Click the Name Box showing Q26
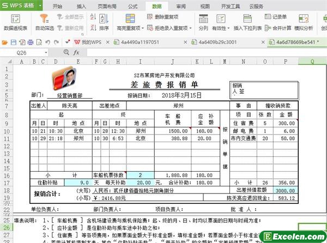 click(x=21, y=53)
